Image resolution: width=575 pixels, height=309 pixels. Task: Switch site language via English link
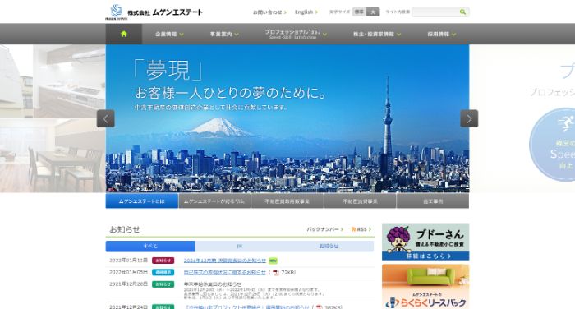click(306, 12)
